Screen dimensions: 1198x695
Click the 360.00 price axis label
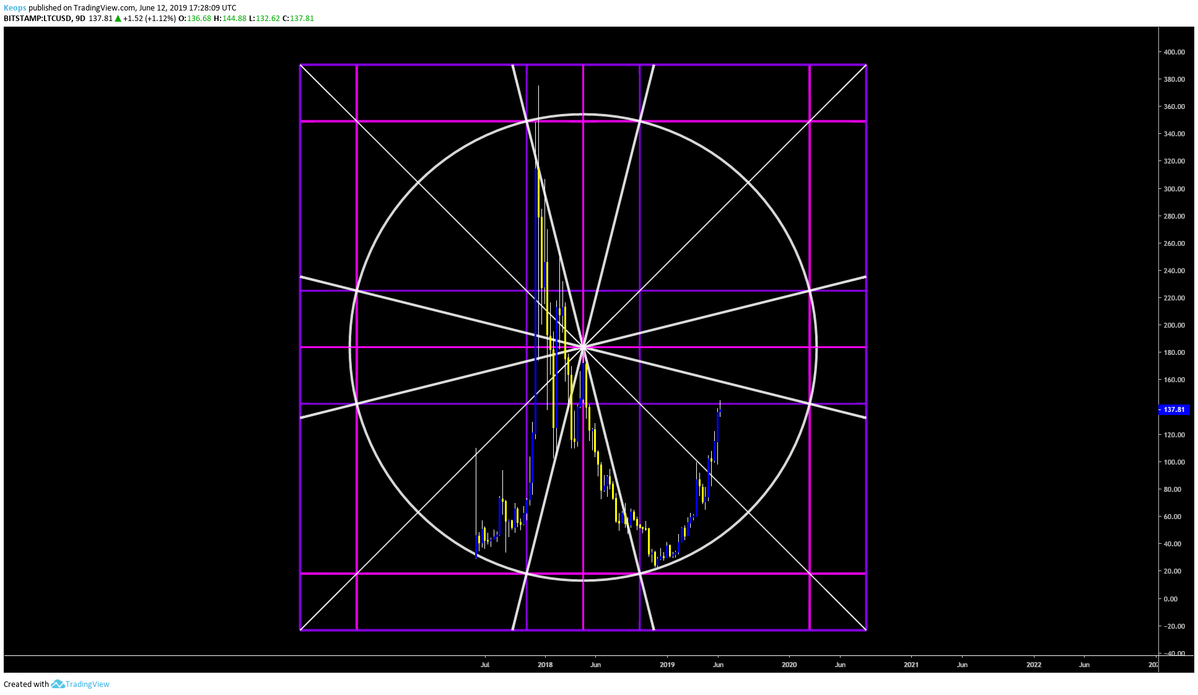click(1174, 107)
